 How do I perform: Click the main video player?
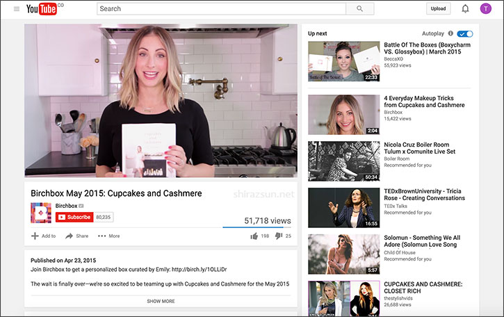(161, 101)
